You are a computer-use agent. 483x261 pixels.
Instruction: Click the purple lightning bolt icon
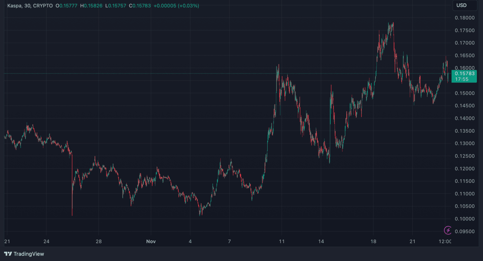448,230
